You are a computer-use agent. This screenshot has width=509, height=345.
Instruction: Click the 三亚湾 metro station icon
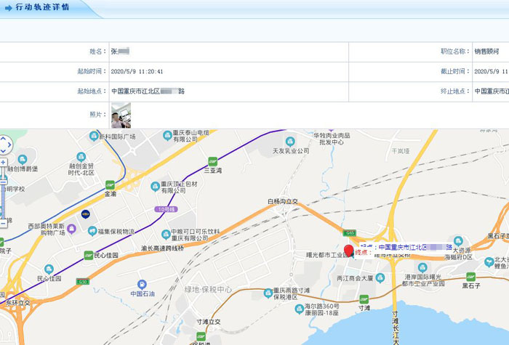(212, 161)
